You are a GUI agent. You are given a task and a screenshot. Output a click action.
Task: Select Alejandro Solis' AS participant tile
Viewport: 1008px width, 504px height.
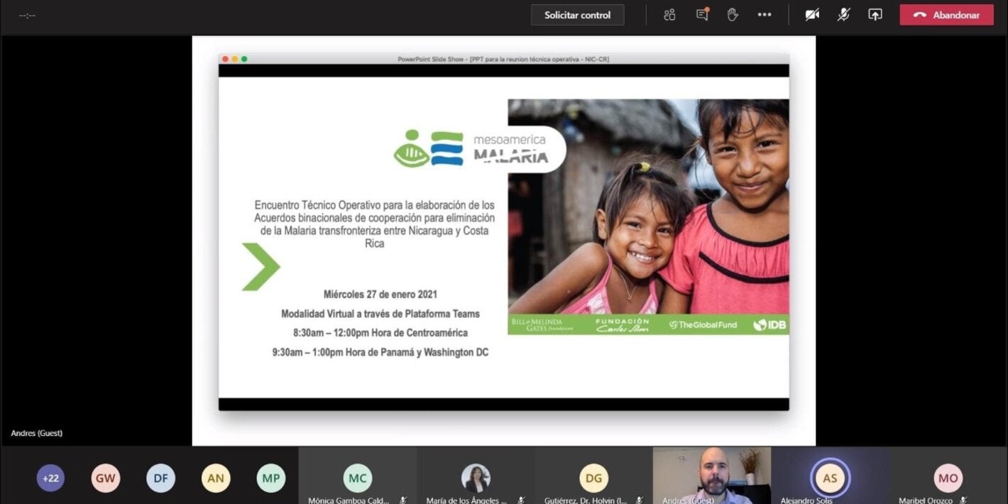[x=830, y=478]
